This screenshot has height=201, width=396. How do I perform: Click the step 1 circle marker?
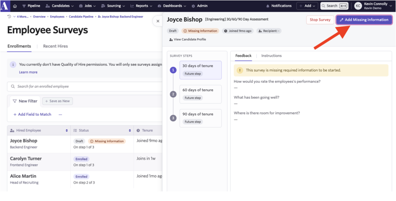point(173,70)
